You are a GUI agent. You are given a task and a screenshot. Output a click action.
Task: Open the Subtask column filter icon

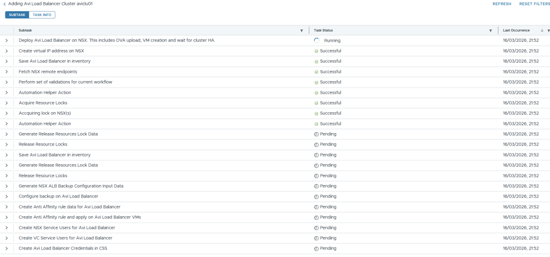(301, 31)
